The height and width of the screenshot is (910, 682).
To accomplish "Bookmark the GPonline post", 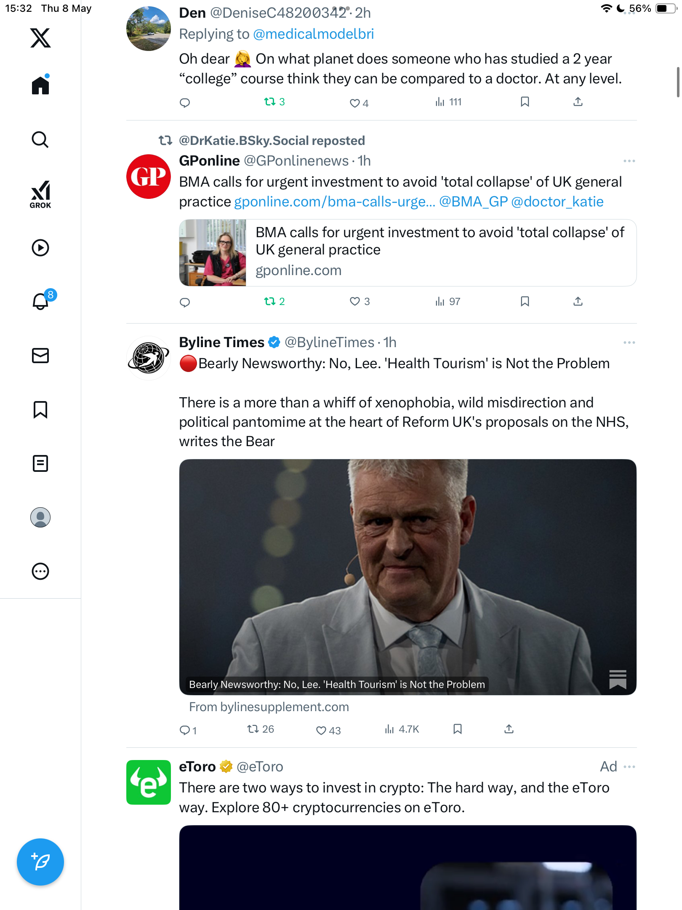I will click(x=525, y=301).
